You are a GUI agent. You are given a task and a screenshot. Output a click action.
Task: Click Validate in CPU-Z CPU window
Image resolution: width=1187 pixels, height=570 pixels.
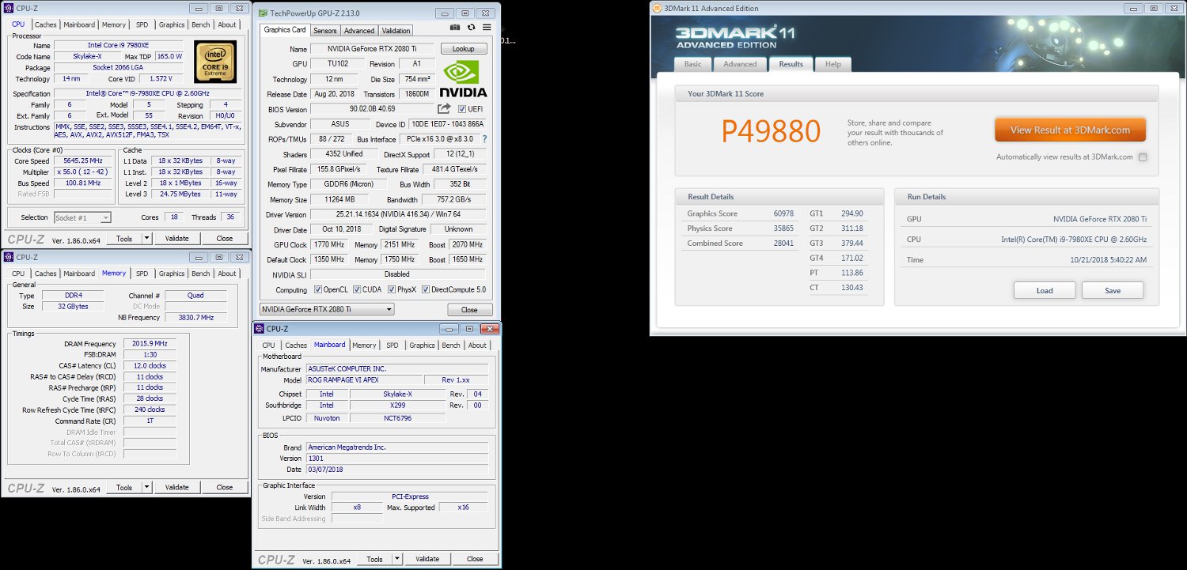pyautogui.click(x=177, y=238)
